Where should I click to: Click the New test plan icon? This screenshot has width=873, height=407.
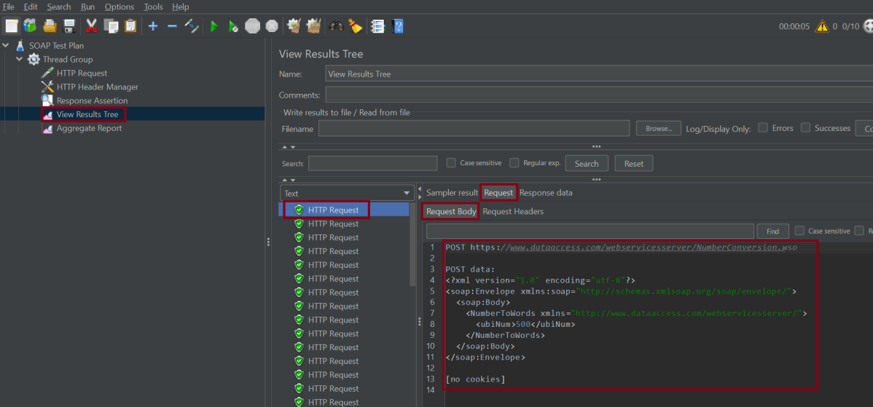point(12,26)
